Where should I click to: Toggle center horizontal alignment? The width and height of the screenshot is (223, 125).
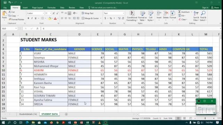click(66, 18)
